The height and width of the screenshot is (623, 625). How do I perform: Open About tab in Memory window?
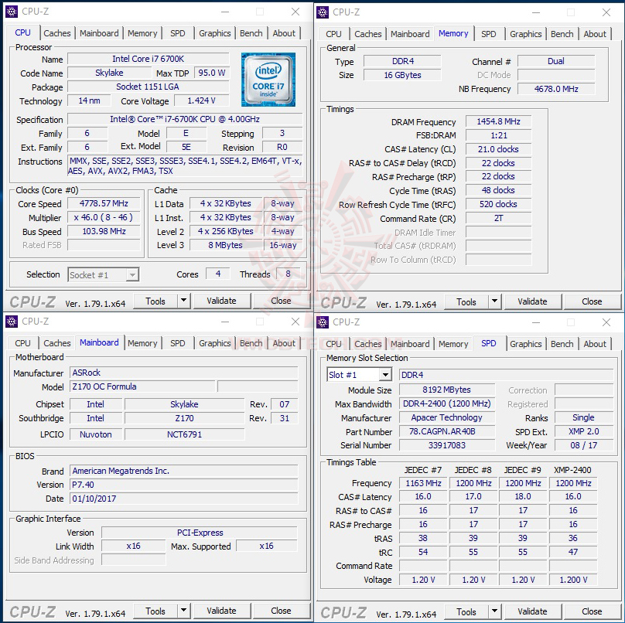pos(595,34)
